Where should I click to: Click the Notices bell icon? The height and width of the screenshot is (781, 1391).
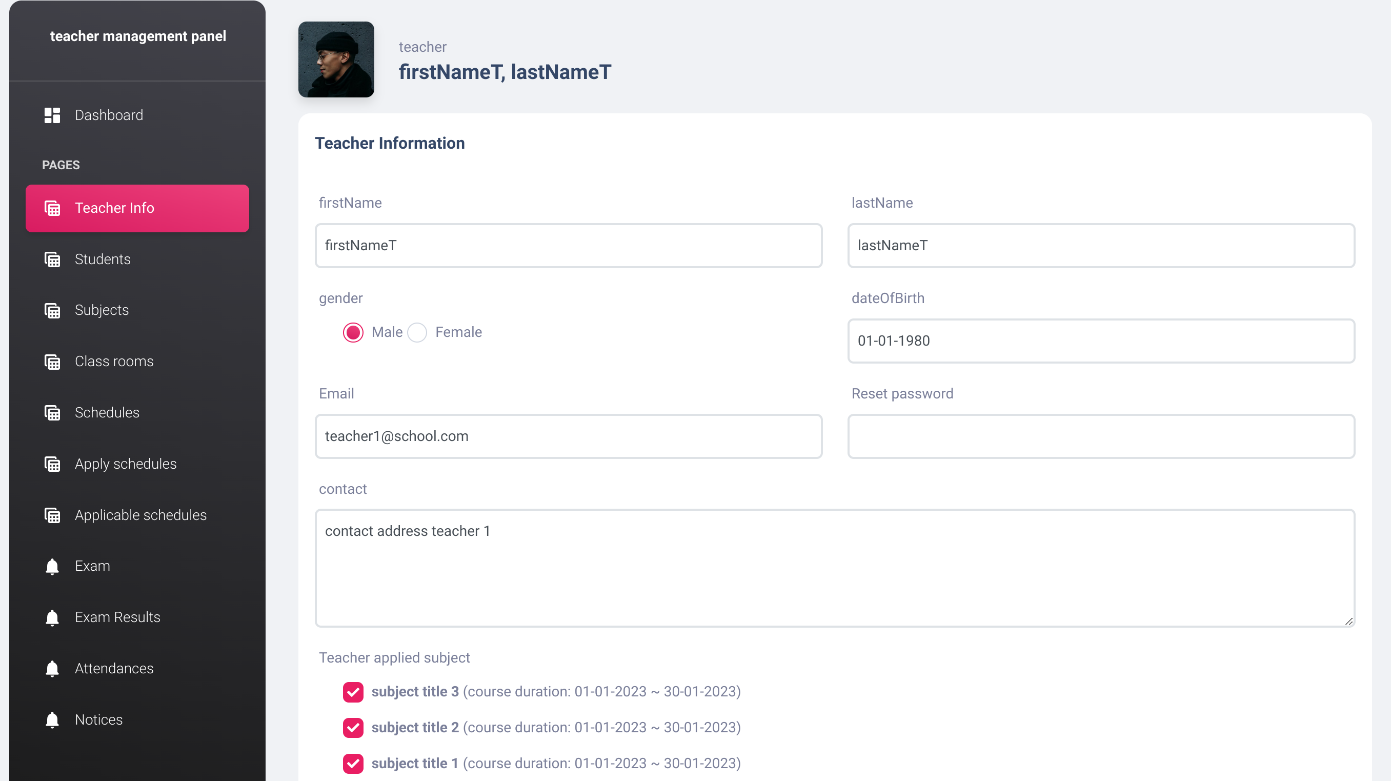pyautogui.click(x=52, y=720)
